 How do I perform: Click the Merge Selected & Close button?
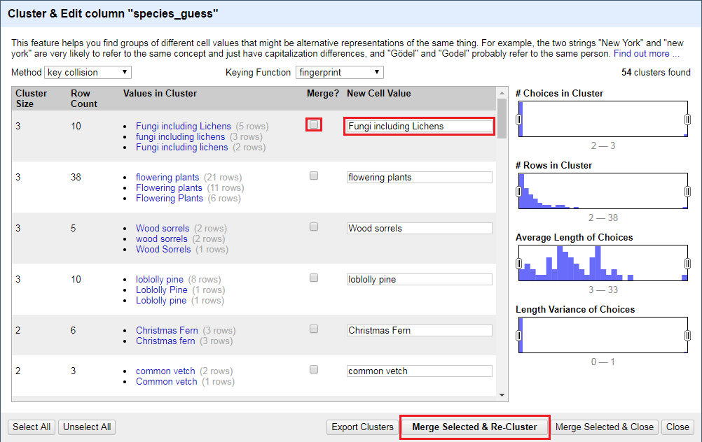[x=605, y=427]
